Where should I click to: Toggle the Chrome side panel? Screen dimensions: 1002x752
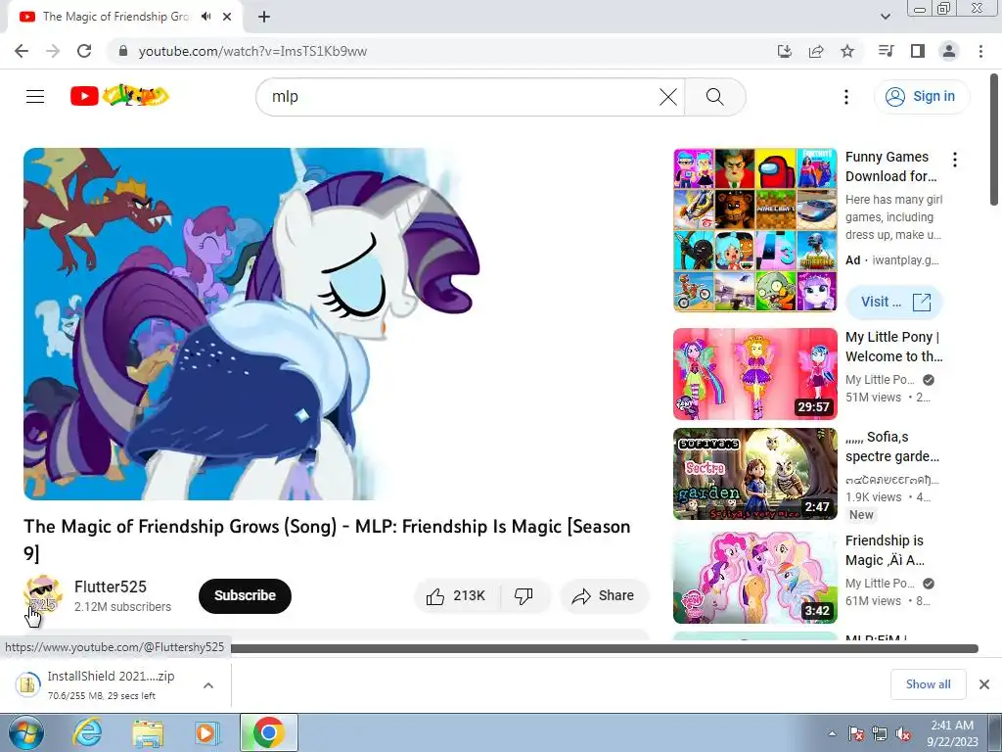(918, 51)
